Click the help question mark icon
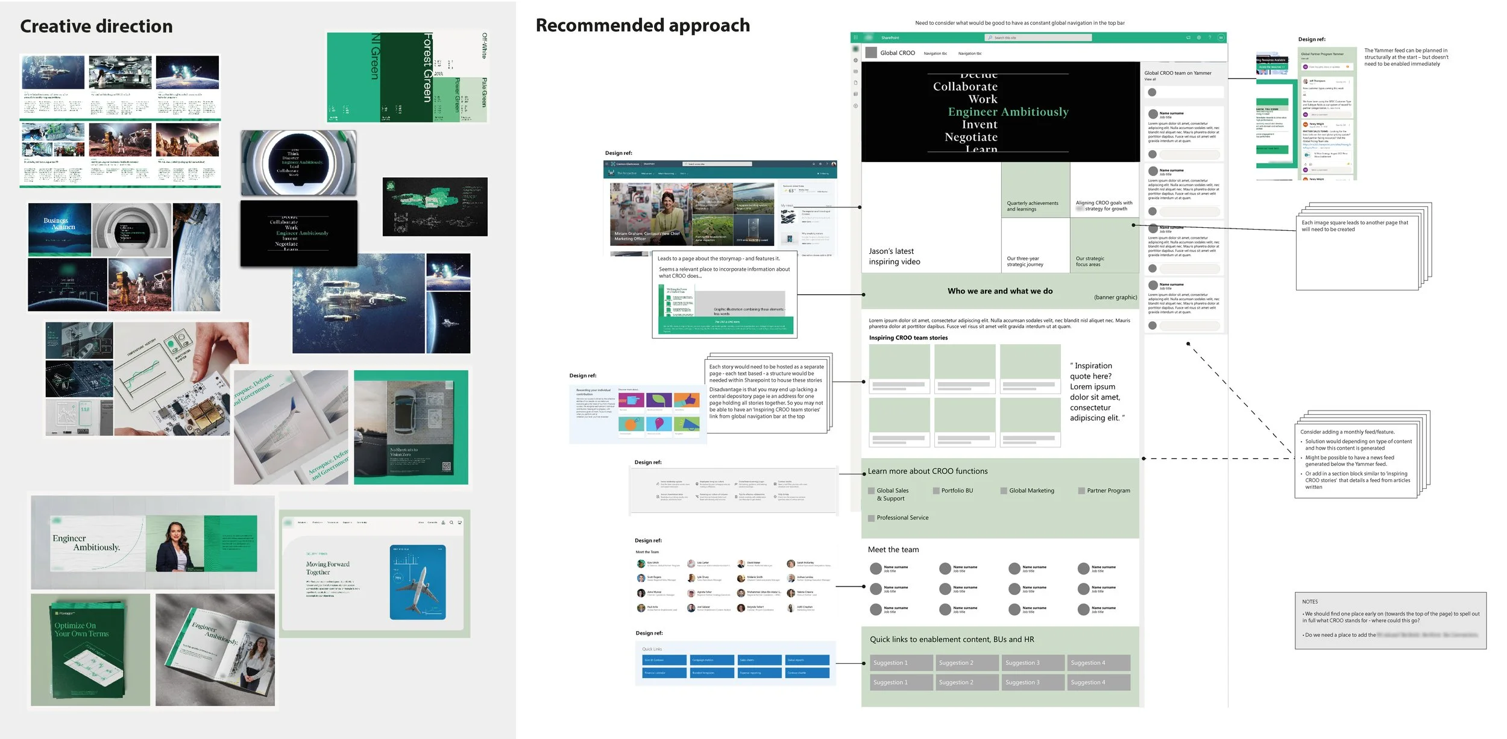Viewport: 1507px width, 739px height. tap(1209, 37)
